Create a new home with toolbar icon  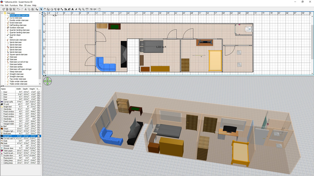pyautogui.click(x=3, y=9)
